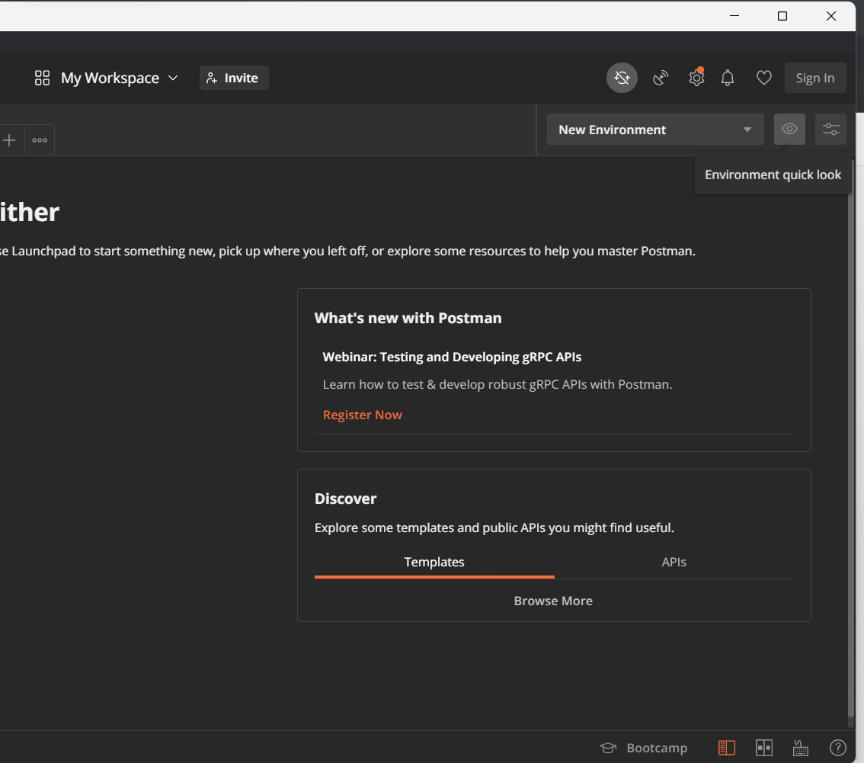Open the settings gear icon
Viewport: 864px width, 763px height.
696,78
